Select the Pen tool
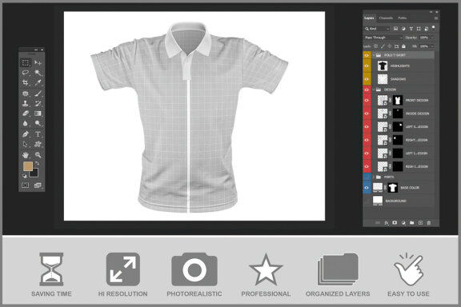 (x=26, y=134)
